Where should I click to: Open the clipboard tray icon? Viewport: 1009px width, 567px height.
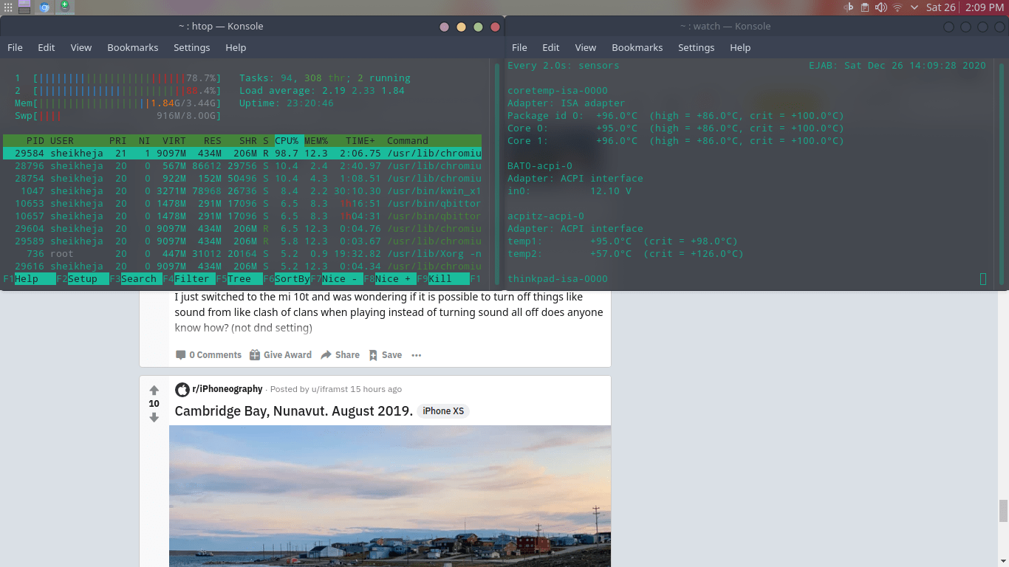click(x=864, y=7)
